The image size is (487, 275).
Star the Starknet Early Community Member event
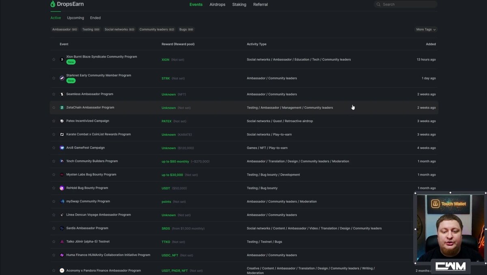pos(54,78)
